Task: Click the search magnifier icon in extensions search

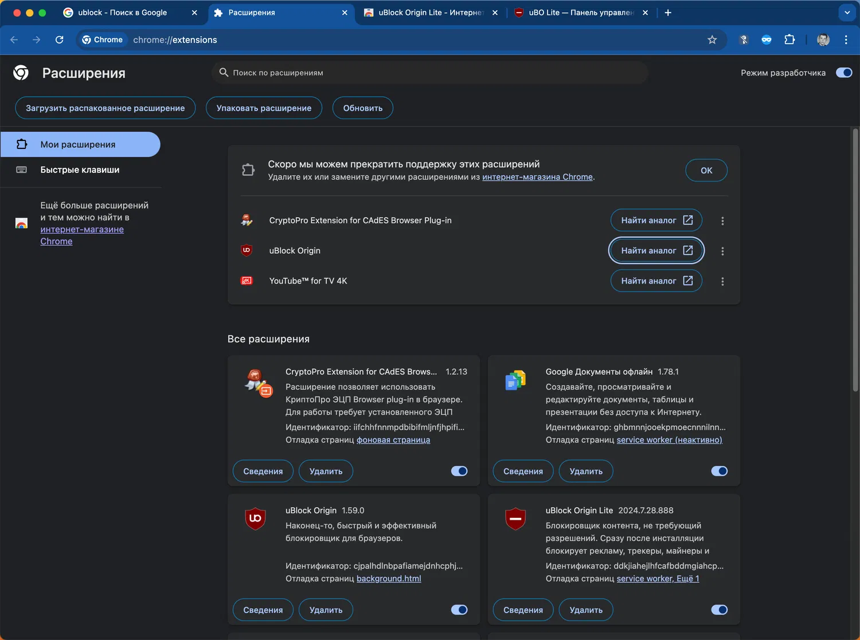Action: coord(224,72)
